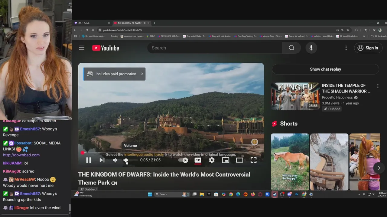
Task: Open the 'Training' bookmark
Action: pyautogui.click(x=114, y=36)
